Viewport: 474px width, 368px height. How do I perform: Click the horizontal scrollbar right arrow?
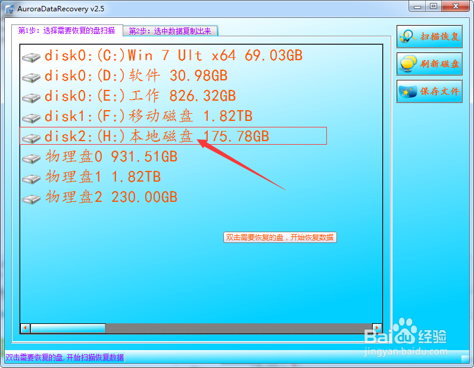pos(377,328)
